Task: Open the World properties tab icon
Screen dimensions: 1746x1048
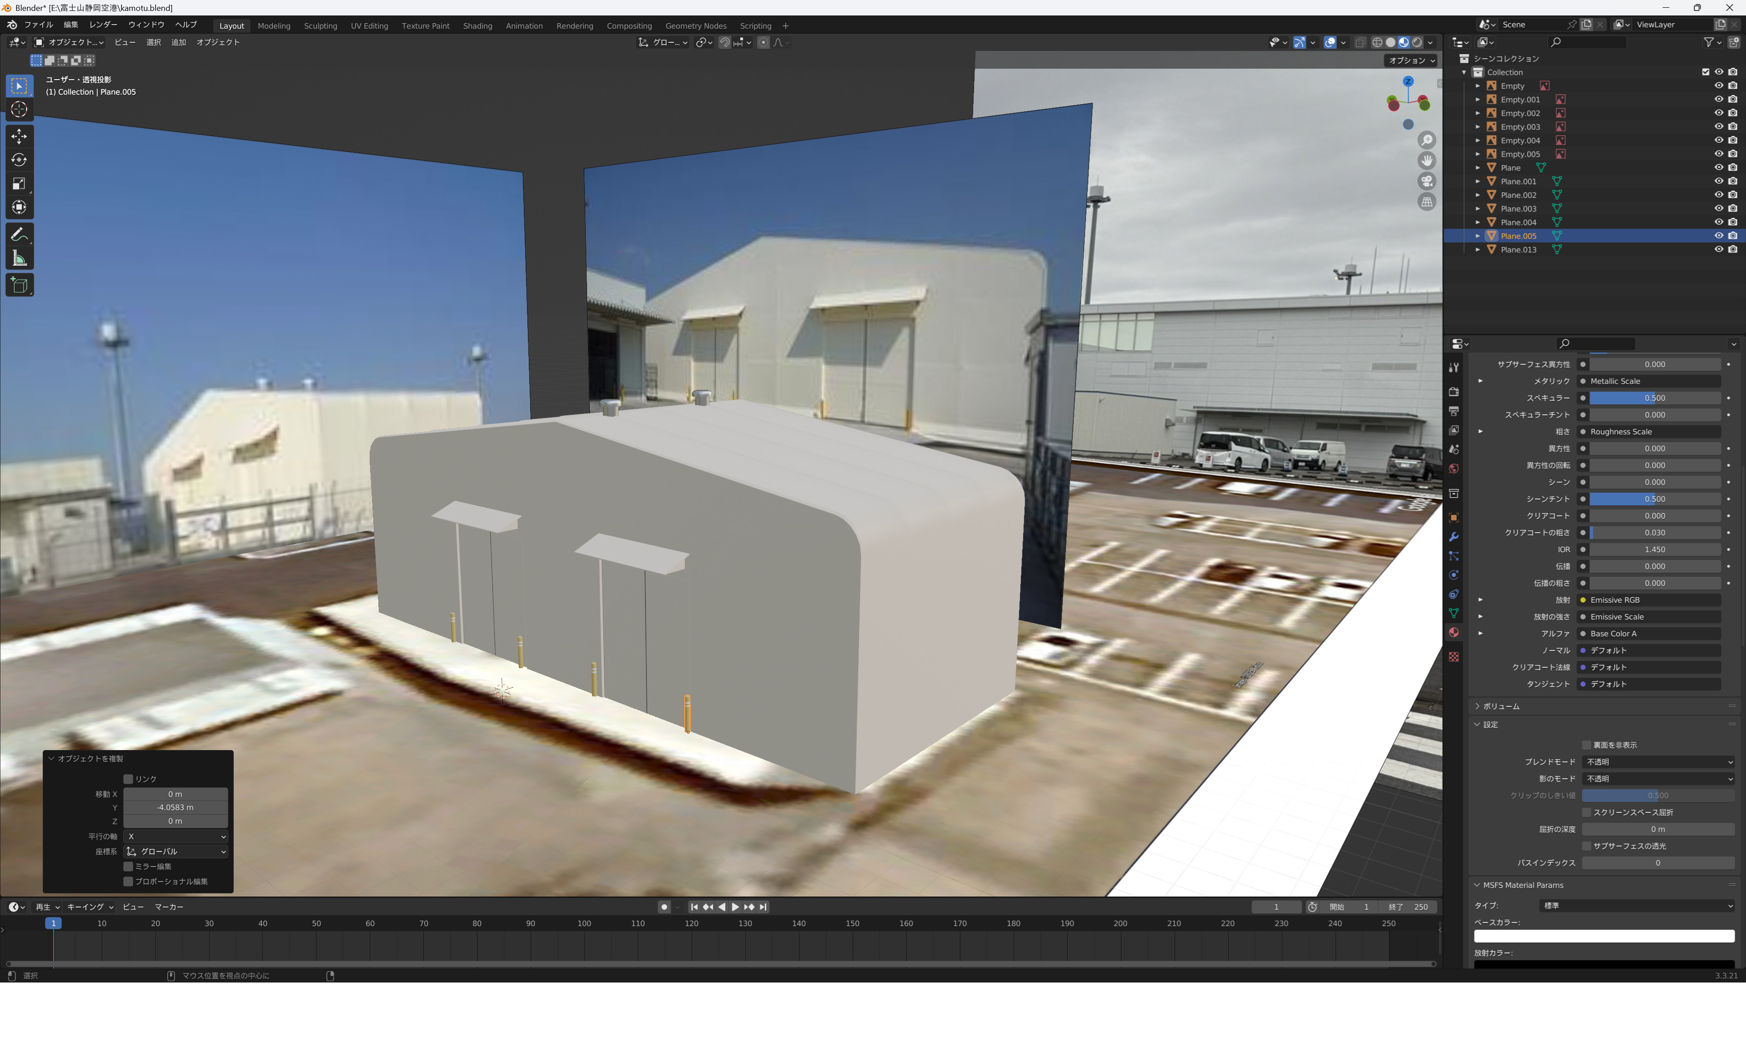Action: coord(1453,469)
